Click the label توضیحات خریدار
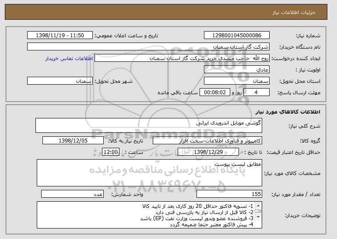337x239 pixels. coord(302,215)
